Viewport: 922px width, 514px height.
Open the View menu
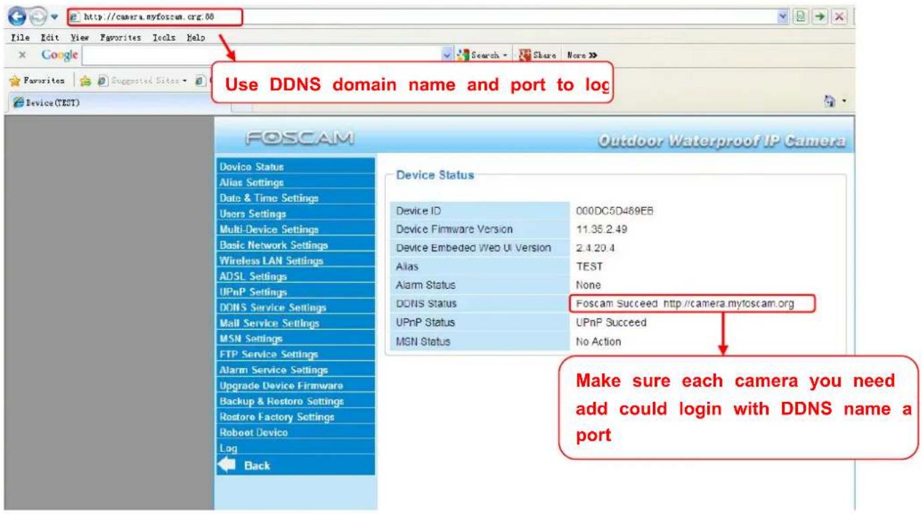[79, 38]
